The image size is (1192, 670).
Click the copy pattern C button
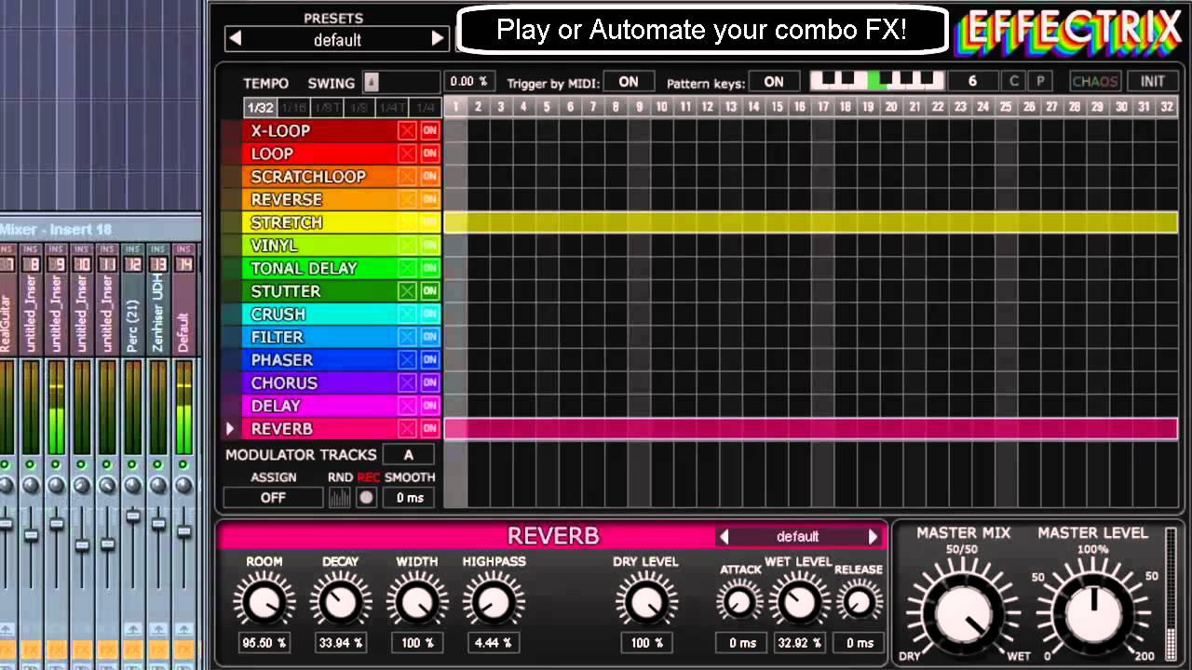pyautogui.click(x=1014, y=82)
